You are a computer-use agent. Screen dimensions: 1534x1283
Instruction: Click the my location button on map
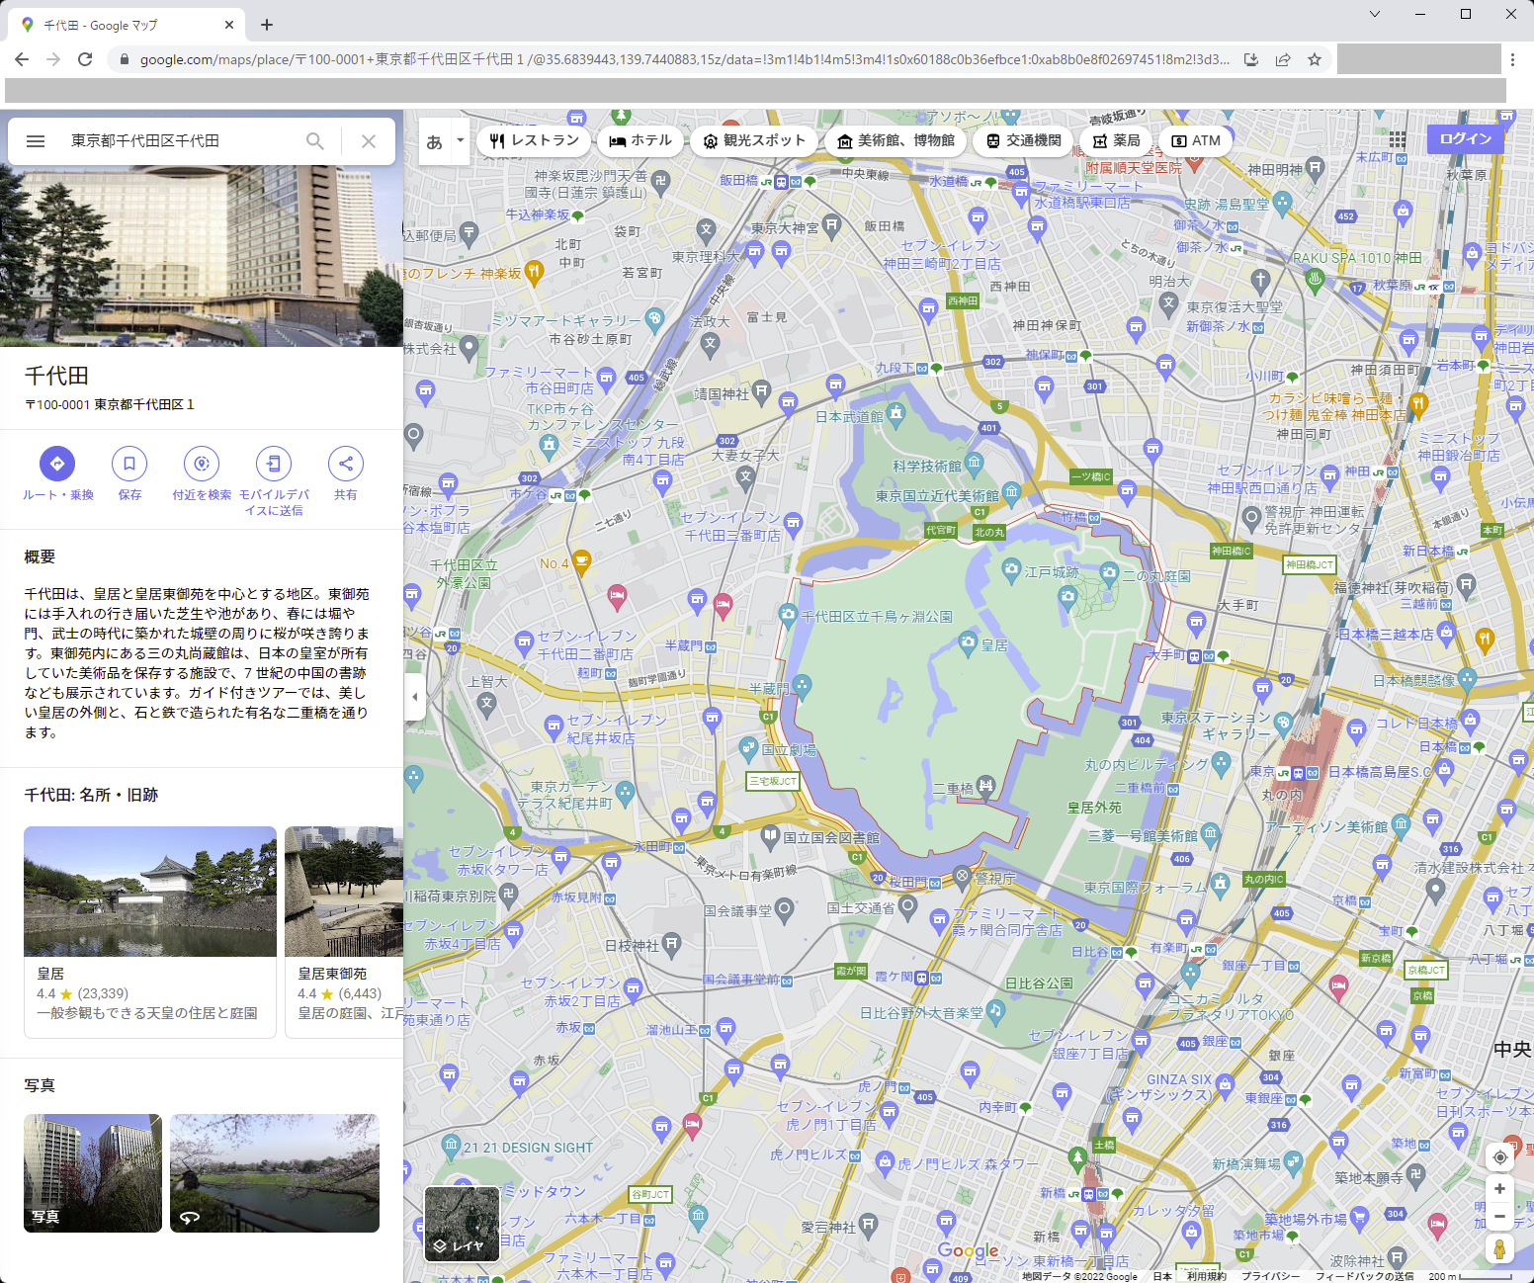[1499, 1157]
